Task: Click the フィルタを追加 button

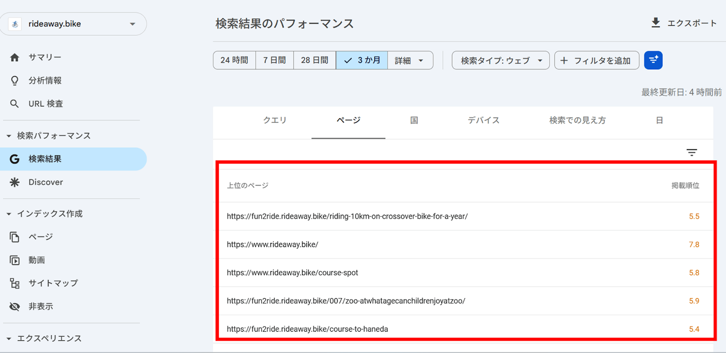Action: coord(597,60)
